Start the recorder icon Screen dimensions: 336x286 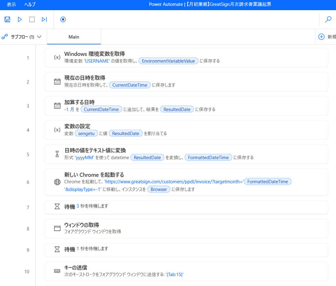pos(63,20)
